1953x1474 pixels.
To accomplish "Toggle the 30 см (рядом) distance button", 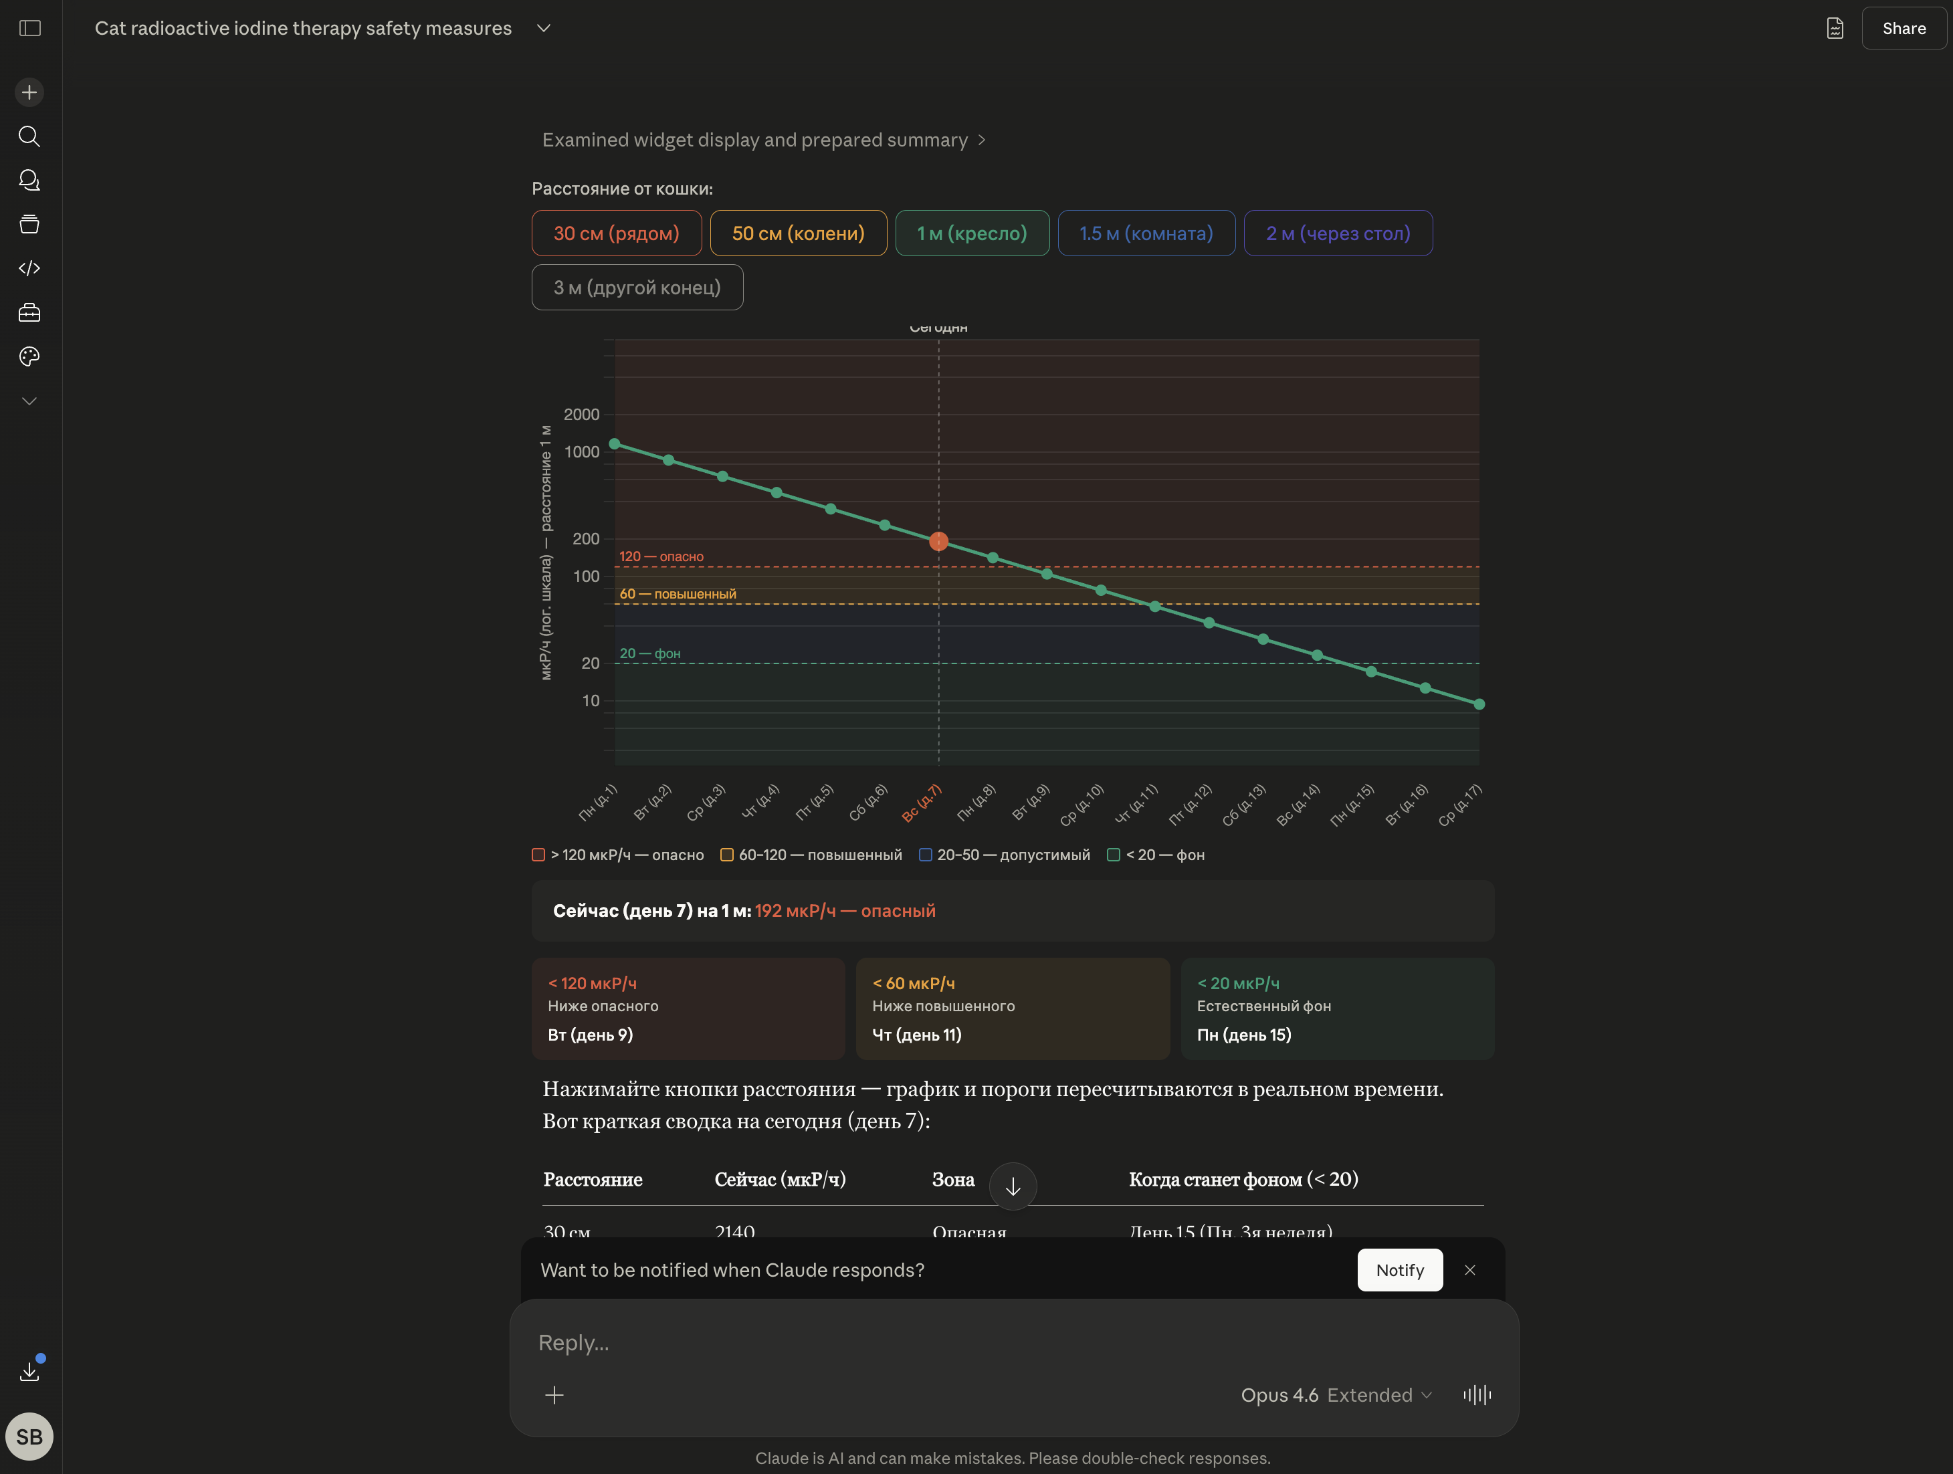I will click(x=616, y=233).
